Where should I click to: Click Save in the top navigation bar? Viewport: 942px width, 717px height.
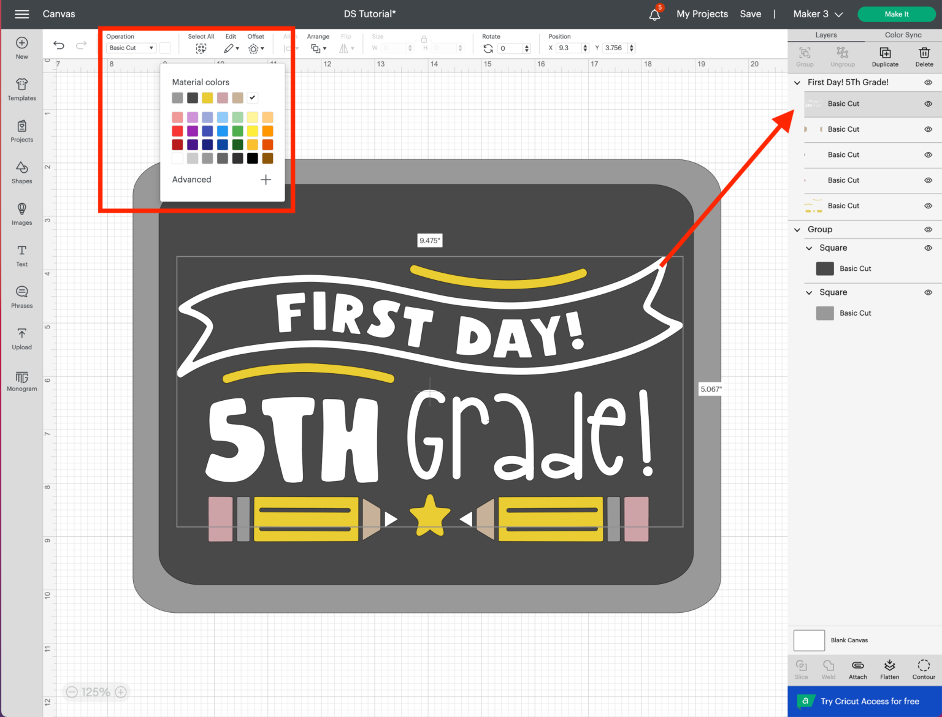click(x=751, y=13)
